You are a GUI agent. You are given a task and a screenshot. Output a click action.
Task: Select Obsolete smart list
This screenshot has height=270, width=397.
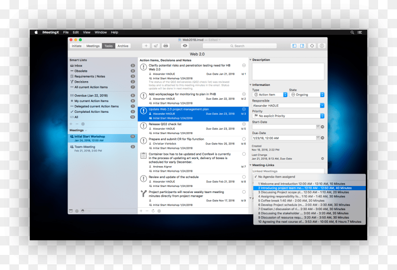(x=102, y=71)
